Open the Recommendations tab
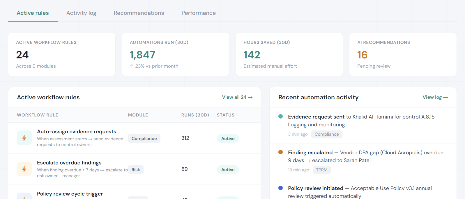The image size is (465, 199). click(139, 13)
